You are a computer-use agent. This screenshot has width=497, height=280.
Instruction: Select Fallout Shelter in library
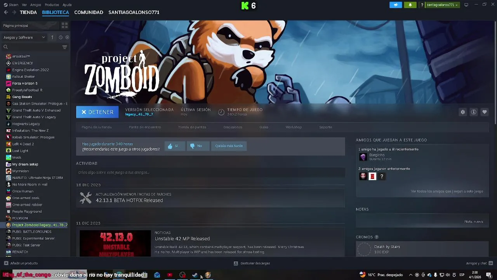(x=23, y=77)
